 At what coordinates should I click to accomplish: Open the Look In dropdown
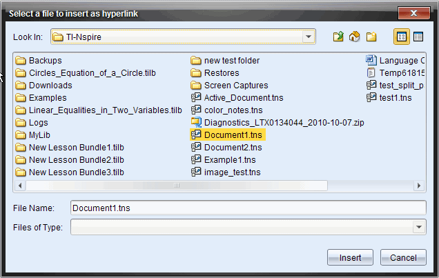(309, 37)
